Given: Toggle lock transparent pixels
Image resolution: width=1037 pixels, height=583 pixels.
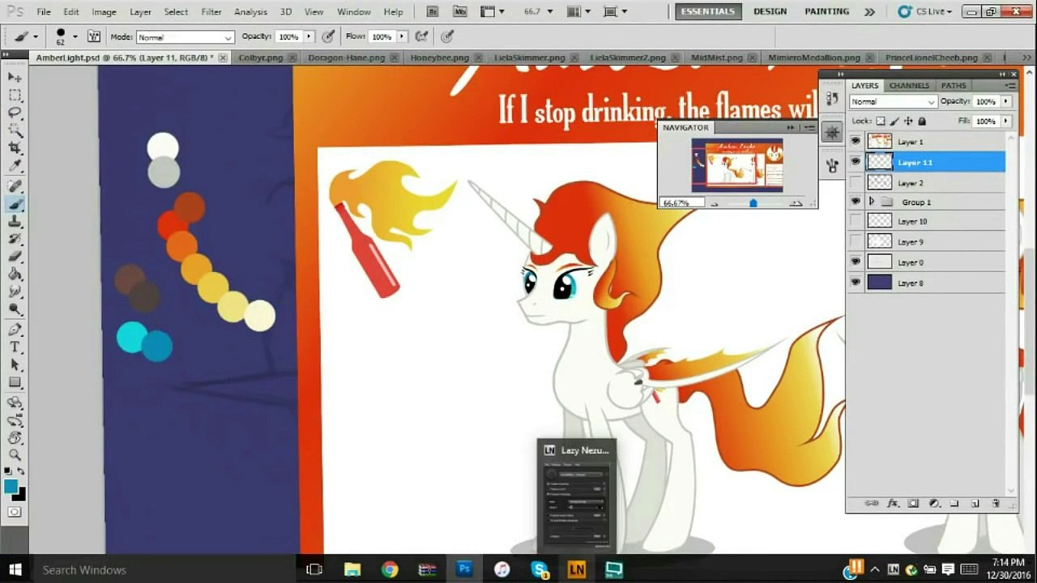Looking at the screenshot, I should click(881, 121).
